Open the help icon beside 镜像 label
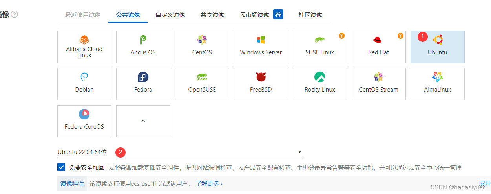 [x=15, y=14]
